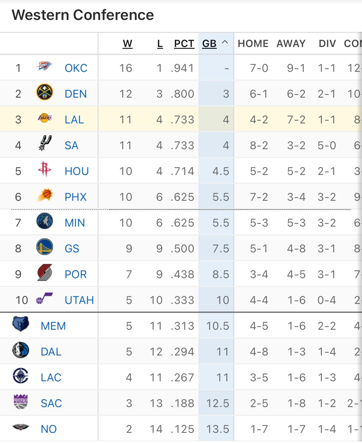
Task: Select the HOME column header
Action: (x=253, y=44)
